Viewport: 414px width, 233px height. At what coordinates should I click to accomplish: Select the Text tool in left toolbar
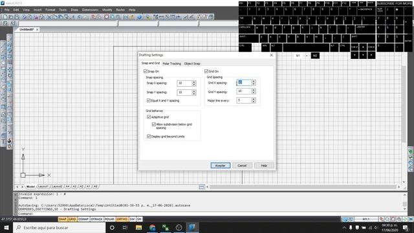tap(3, 141)
